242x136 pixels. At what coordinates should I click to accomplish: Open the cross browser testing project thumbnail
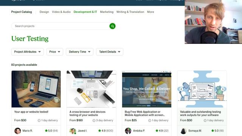[92, 89]
